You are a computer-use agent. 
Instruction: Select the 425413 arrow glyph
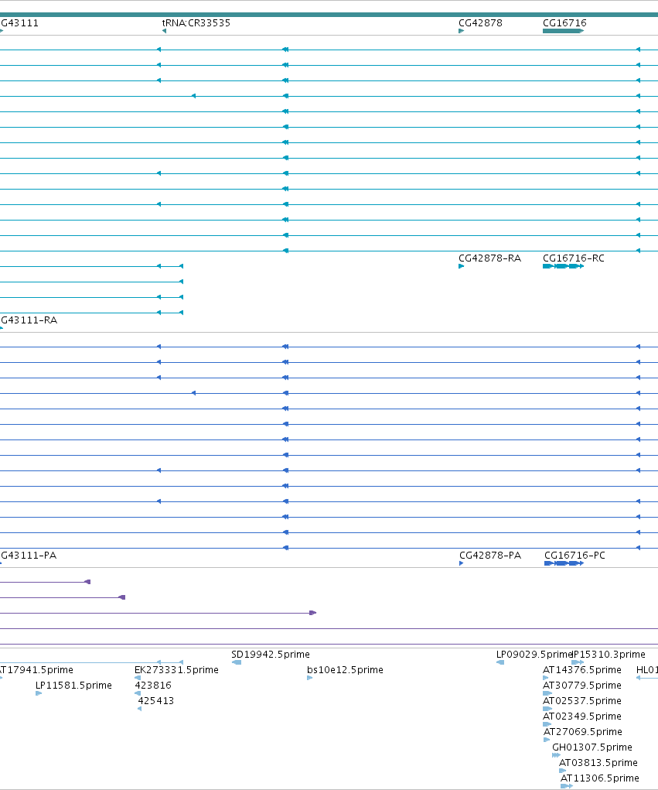[139, 709]
